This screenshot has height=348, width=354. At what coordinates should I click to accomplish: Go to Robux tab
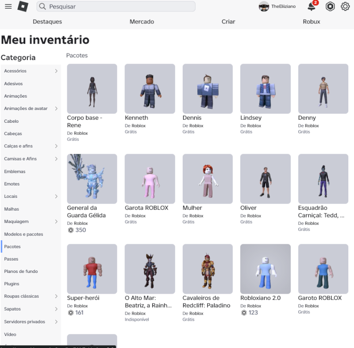312,22
